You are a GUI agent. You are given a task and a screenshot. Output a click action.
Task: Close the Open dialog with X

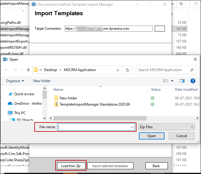click(x=195, y=59)
